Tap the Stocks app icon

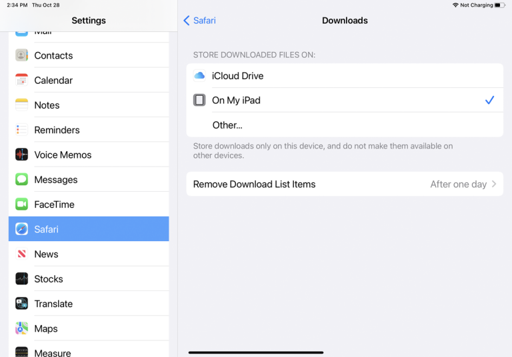click(x=22, y=278)
